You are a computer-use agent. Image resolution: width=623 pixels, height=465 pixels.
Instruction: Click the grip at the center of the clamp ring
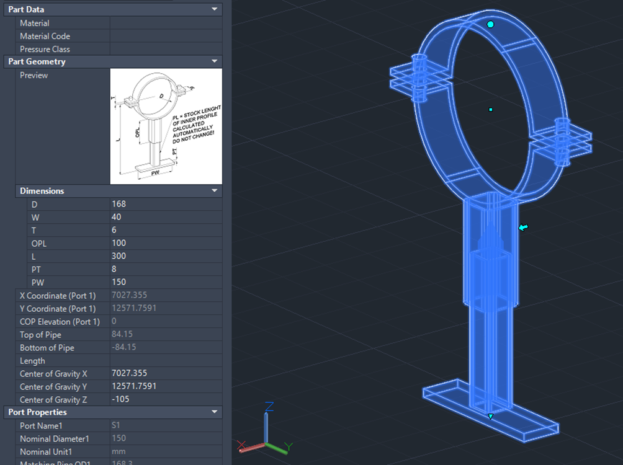click(490, 109)
